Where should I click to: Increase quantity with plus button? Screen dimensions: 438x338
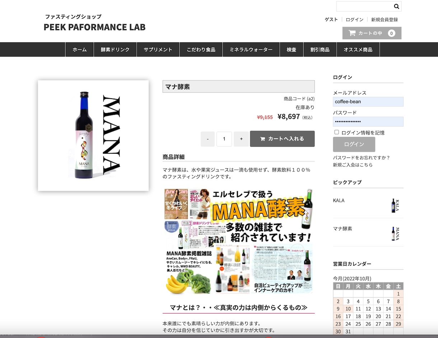click(241, 139)
